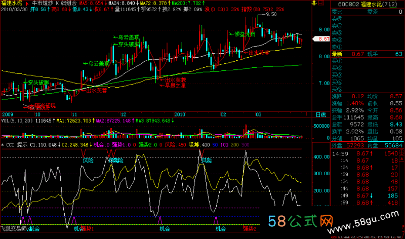This screenshot has height=239, width=405.
Task: Click the date 2010/03/30 in the chart header
Action: click(14, 10)
